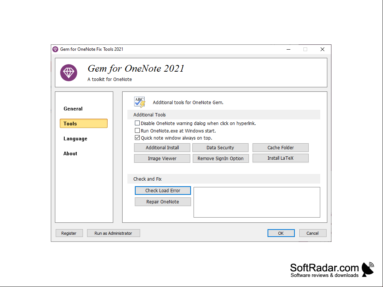The height and width of the screenshot is (287, 383).
Task: Click the 'Additional Tools' section heading
Action: 149,115
